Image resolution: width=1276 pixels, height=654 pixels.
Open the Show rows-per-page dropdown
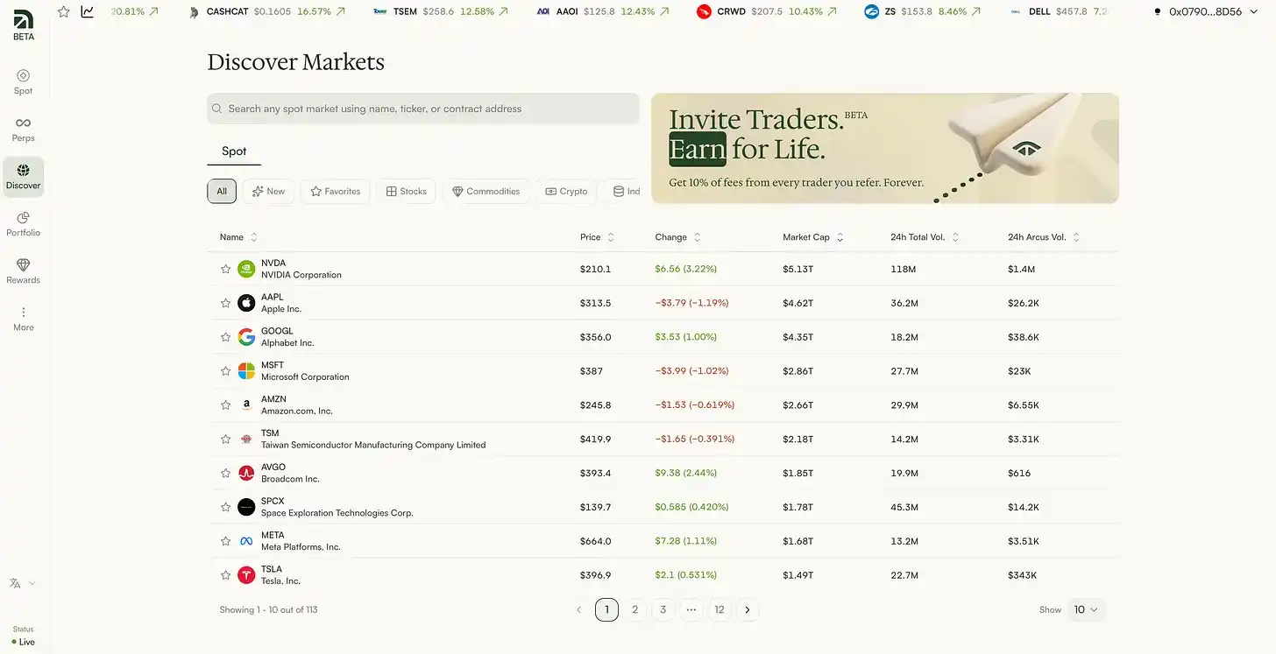tap(1087, 609)
